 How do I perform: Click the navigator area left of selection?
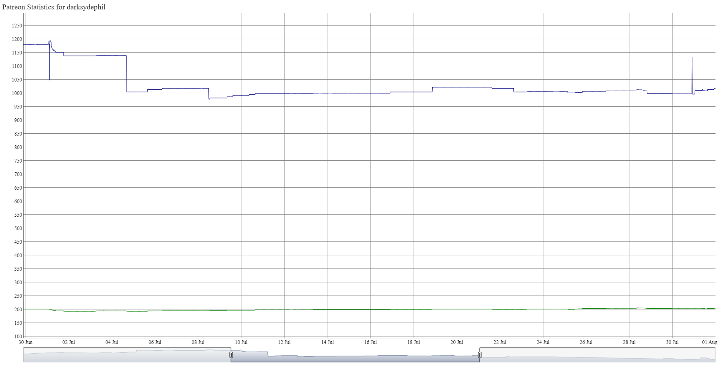pos(127,355)
